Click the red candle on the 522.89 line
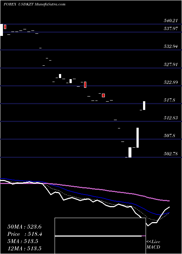The image size is (182, 254). click(85, 85)
